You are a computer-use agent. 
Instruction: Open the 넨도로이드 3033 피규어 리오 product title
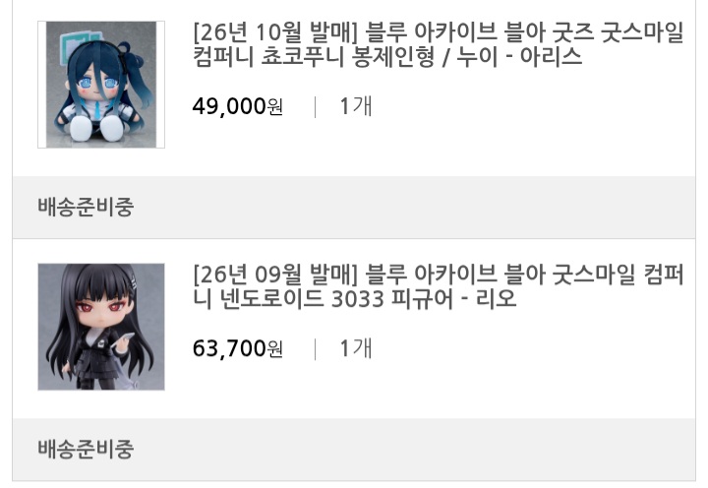coord(438,286)
